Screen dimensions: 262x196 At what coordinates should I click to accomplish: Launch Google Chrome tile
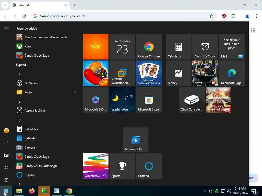tap(149, 47)
